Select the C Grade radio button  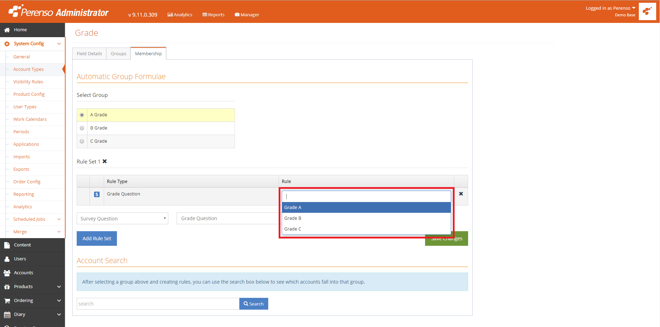82,141
